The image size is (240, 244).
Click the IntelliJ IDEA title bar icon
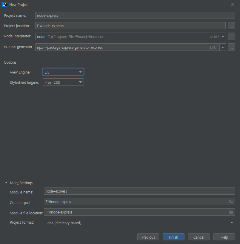click(x=5, y=4)
